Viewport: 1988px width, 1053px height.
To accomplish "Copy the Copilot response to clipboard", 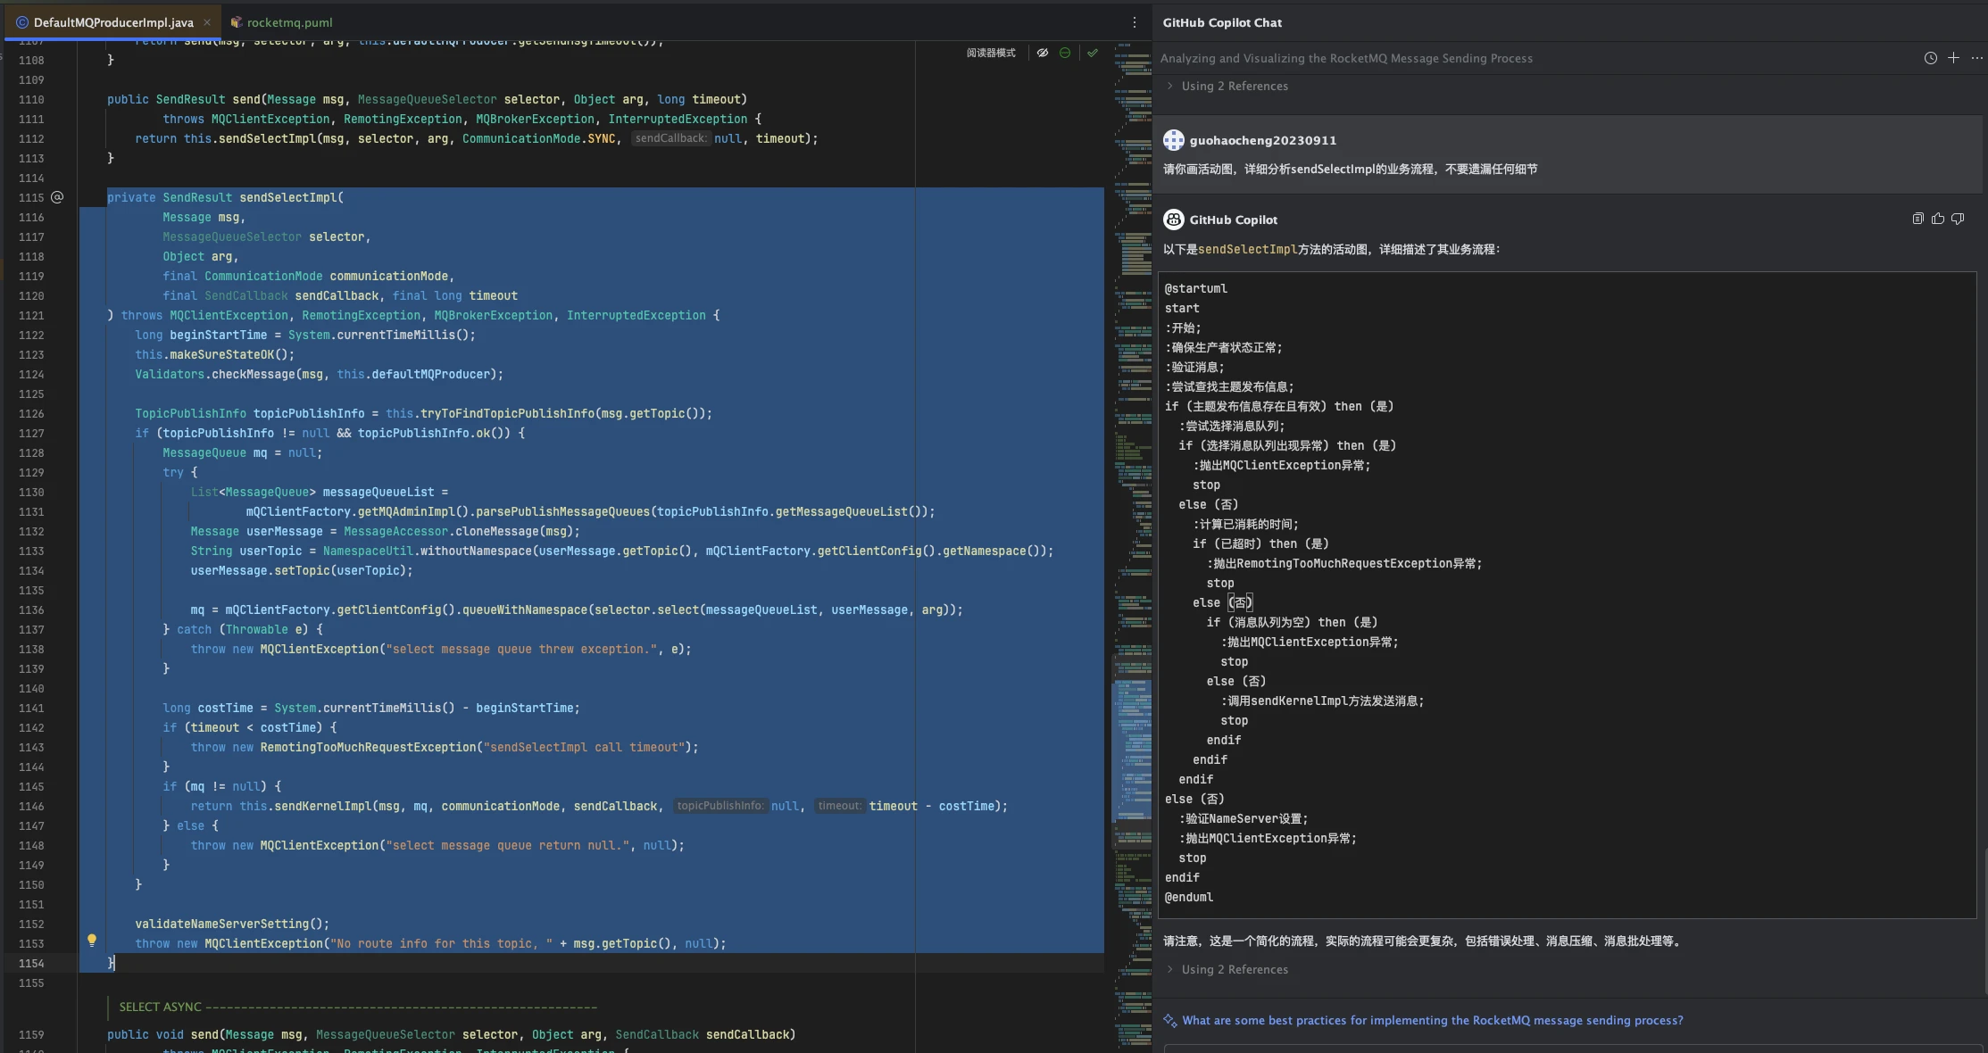I will 1917,219.
